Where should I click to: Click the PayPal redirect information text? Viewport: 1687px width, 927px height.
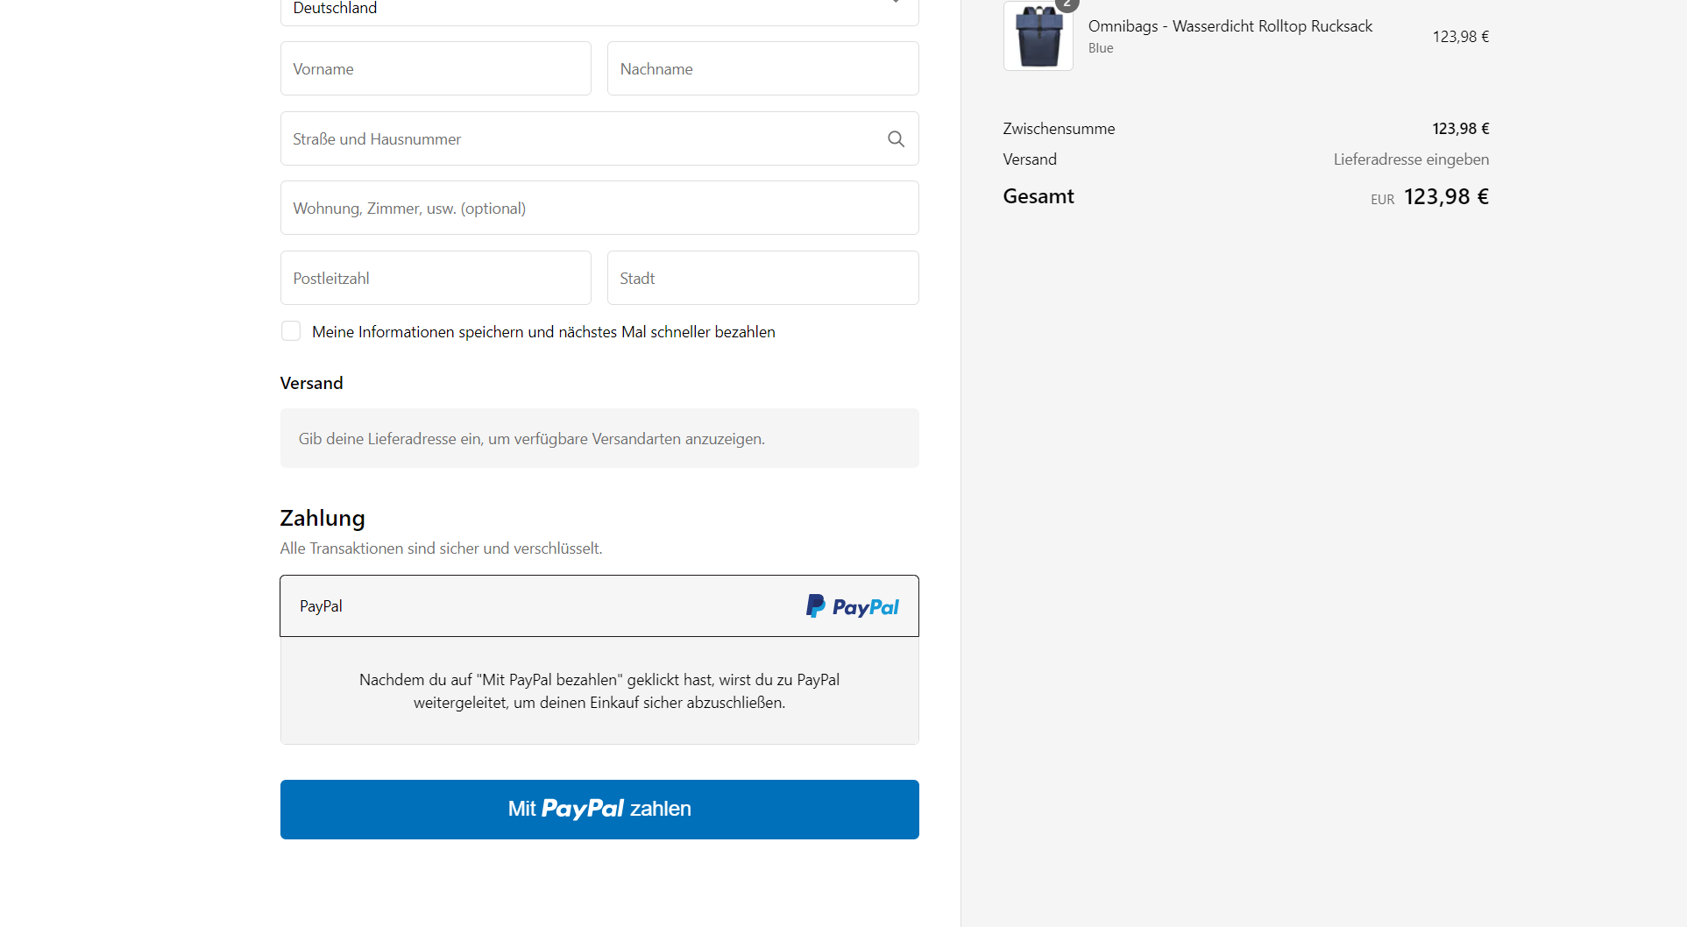(x=599, y=690)
